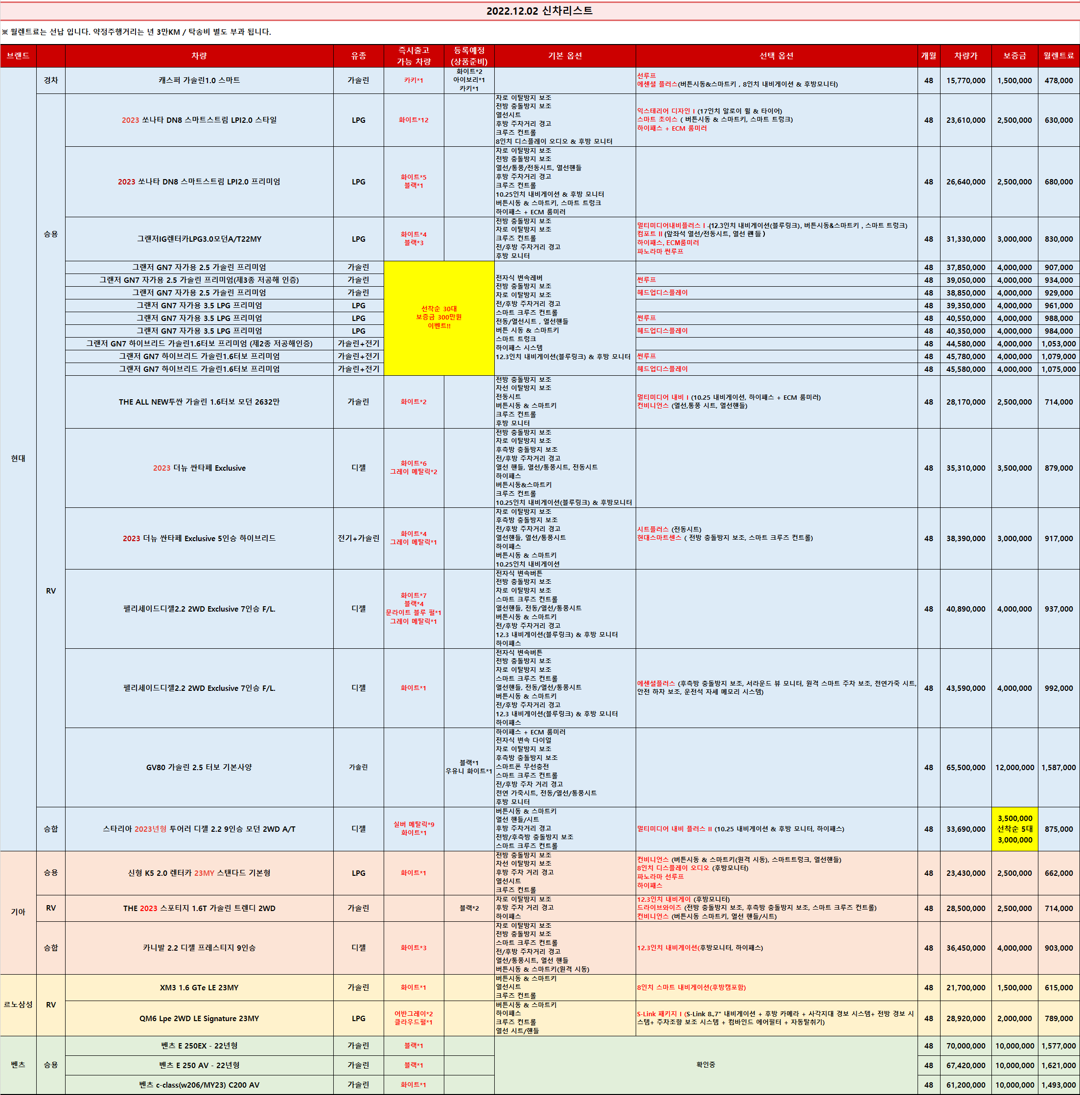The height and width of the screenshot is (1095, 1080).
Task: Click the 확인중 merged cell
Action: tap(705, 1064)
